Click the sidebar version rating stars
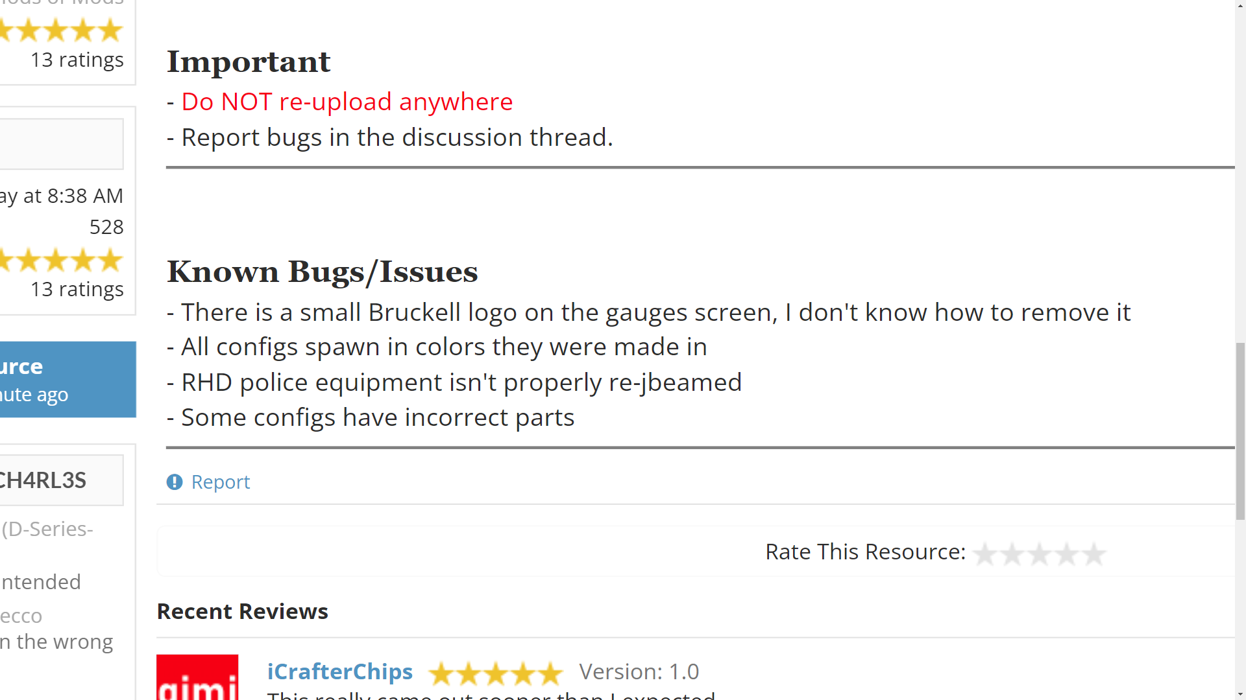 [62, 260]
